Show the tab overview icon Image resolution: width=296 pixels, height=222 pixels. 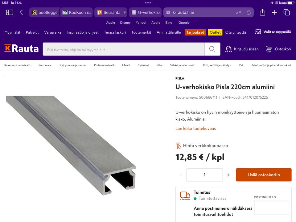coord(287,12)
